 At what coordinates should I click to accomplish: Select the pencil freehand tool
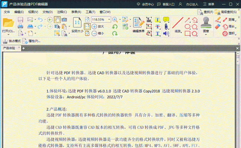(x=218, y=20)
